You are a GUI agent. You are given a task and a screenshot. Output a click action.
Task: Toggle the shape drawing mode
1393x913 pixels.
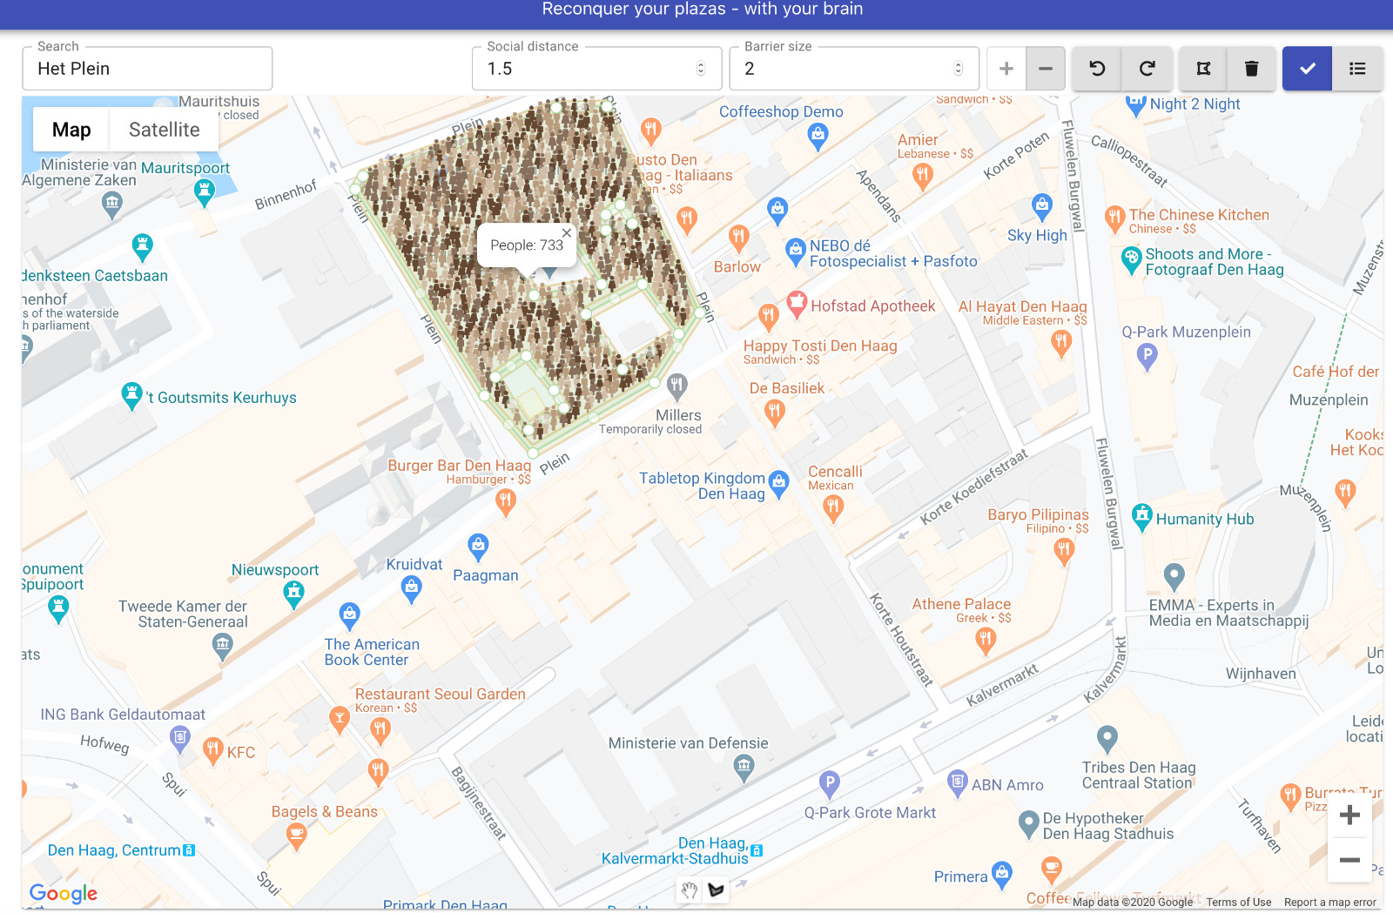(x=717, y=890)
